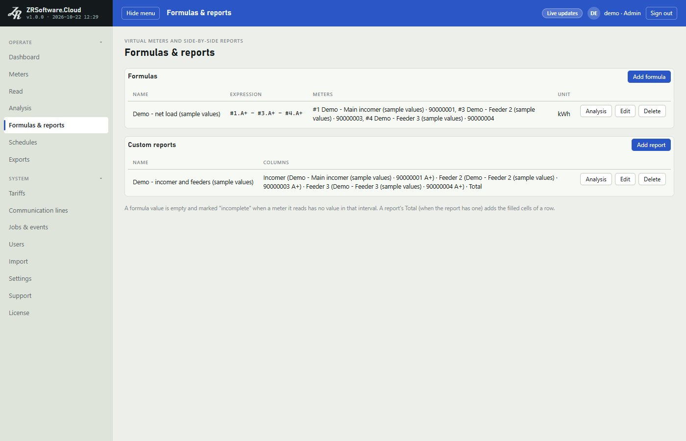
Task: Click the formula's meters list cell
Action: pos(430,114)
